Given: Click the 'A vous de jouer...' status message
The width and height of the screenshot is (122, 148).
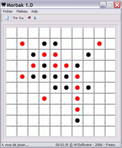Looking at the screenshot, I should click(x=15, y=145).
